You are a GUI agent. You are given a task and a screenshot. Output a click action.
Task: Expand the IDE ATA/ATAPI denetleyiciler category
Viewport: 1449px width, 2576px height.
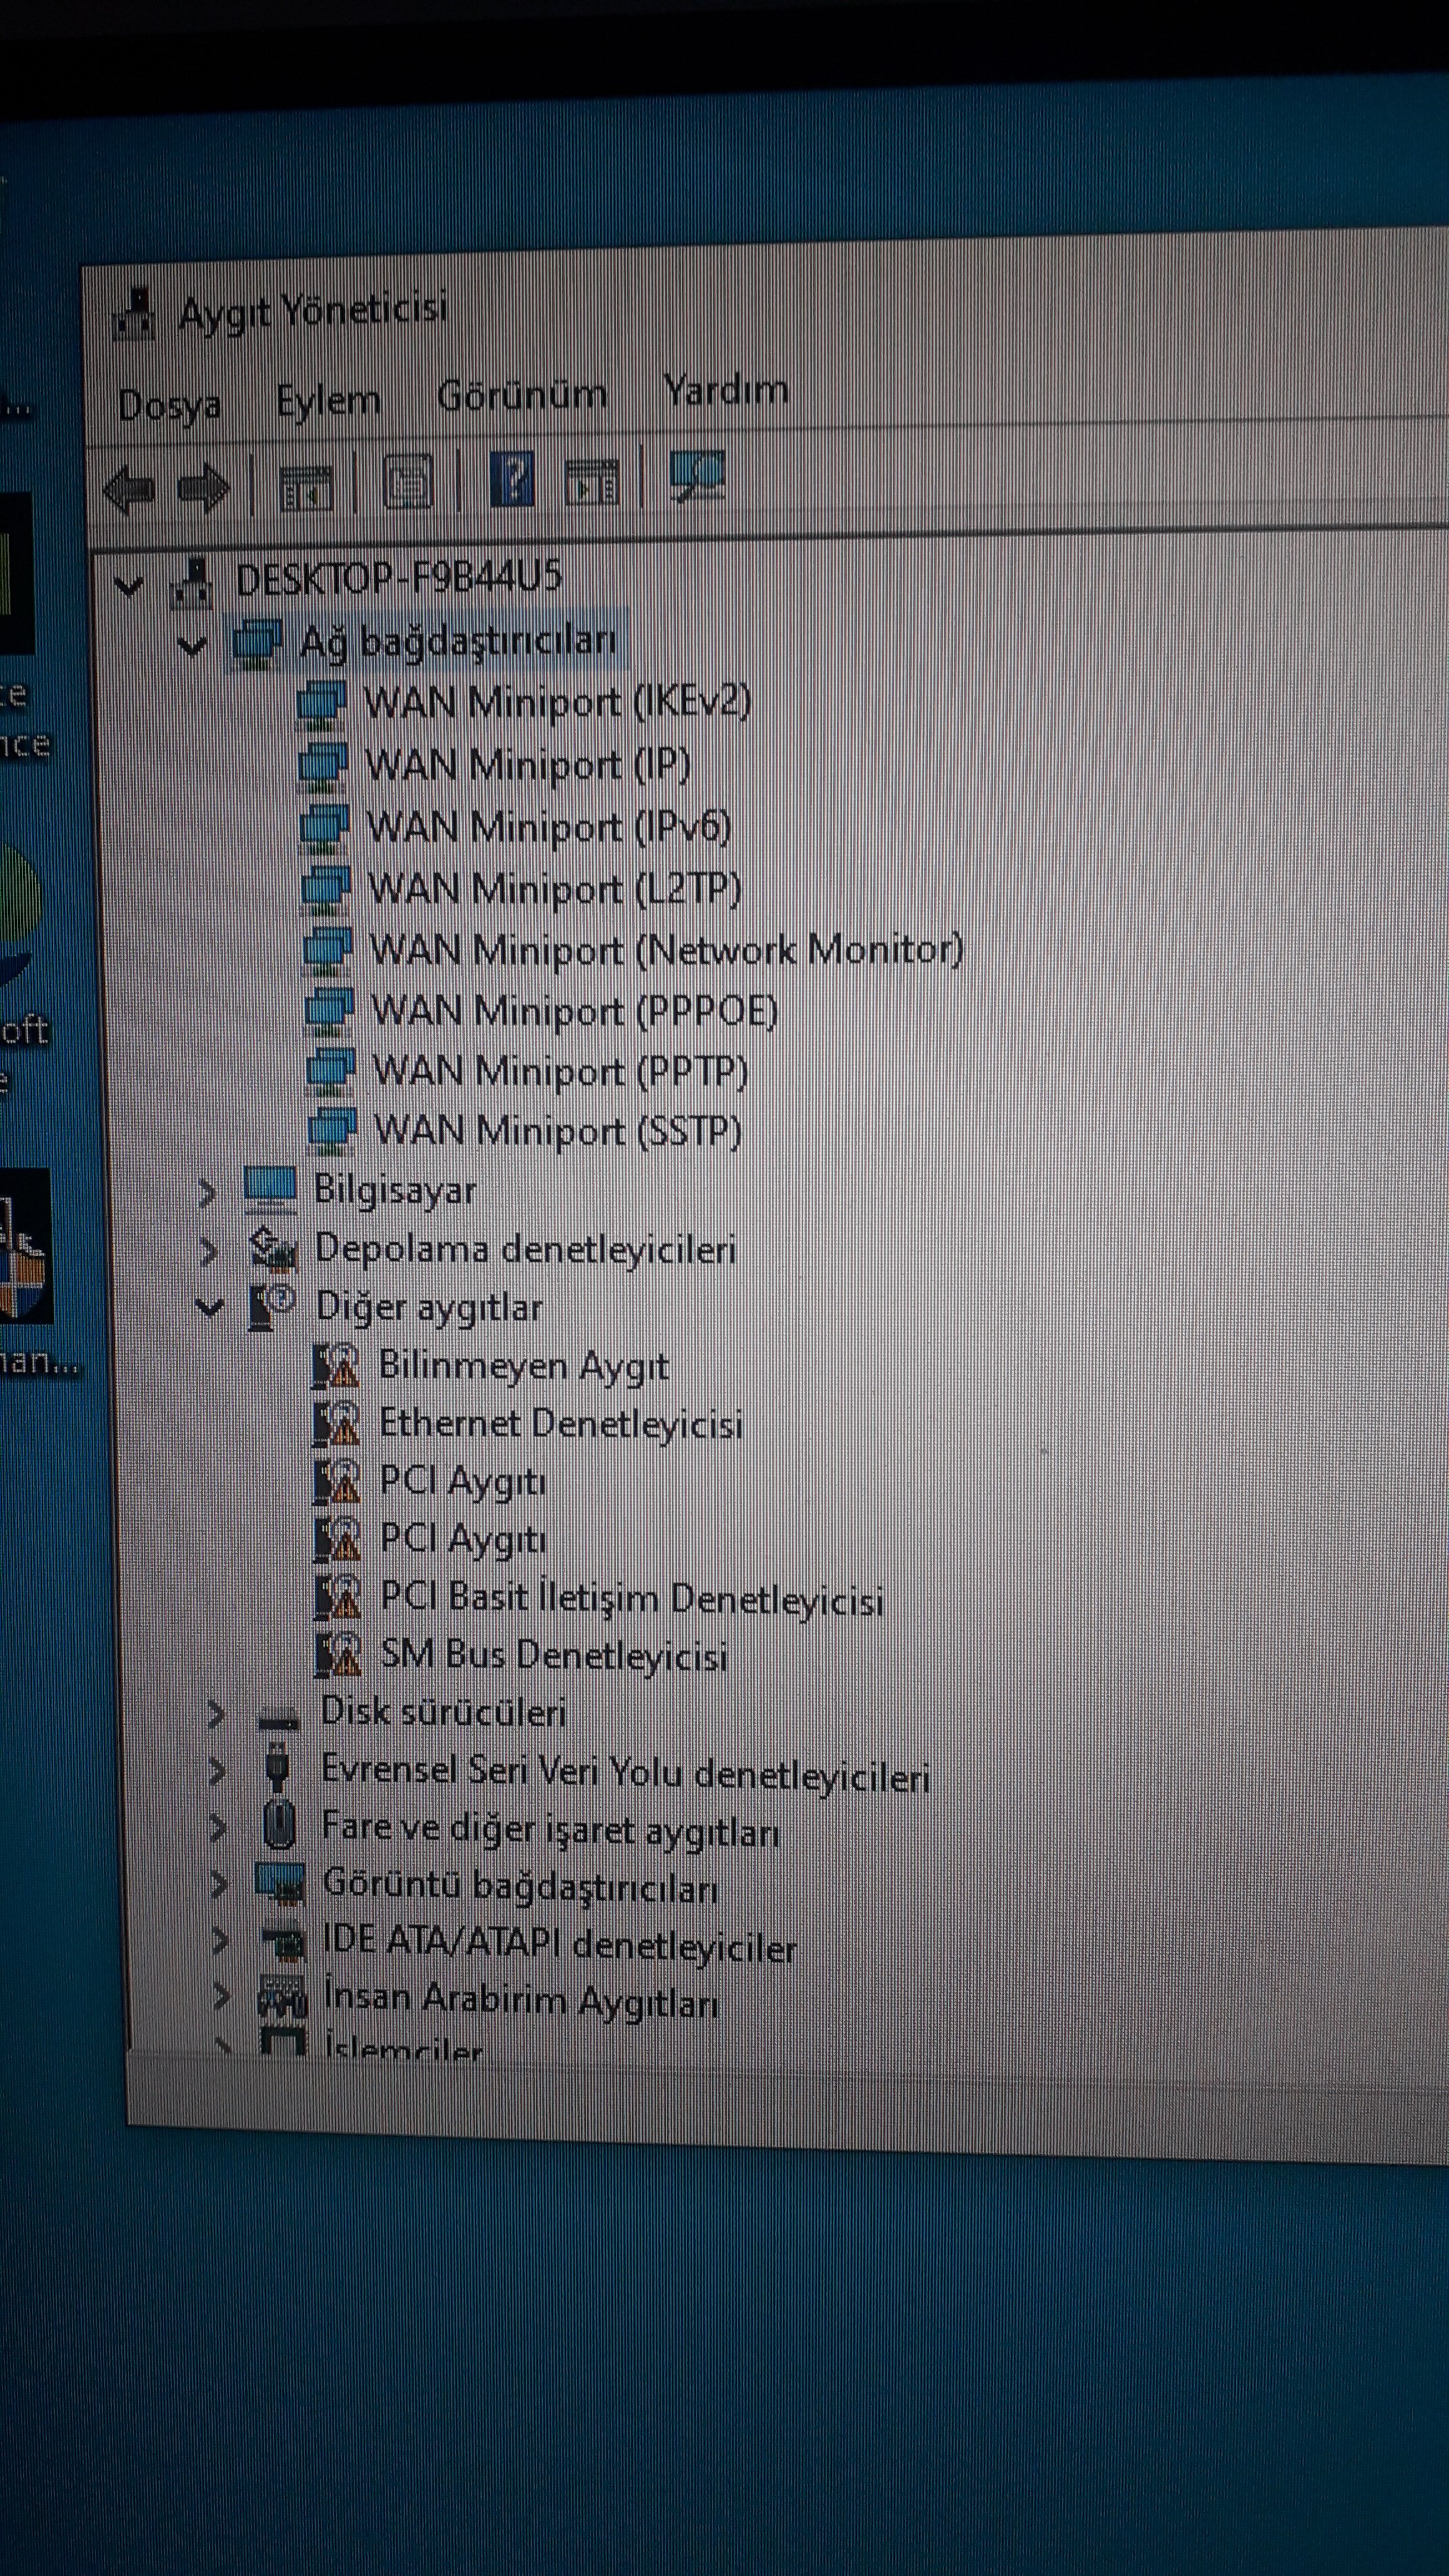point(220,1942)
